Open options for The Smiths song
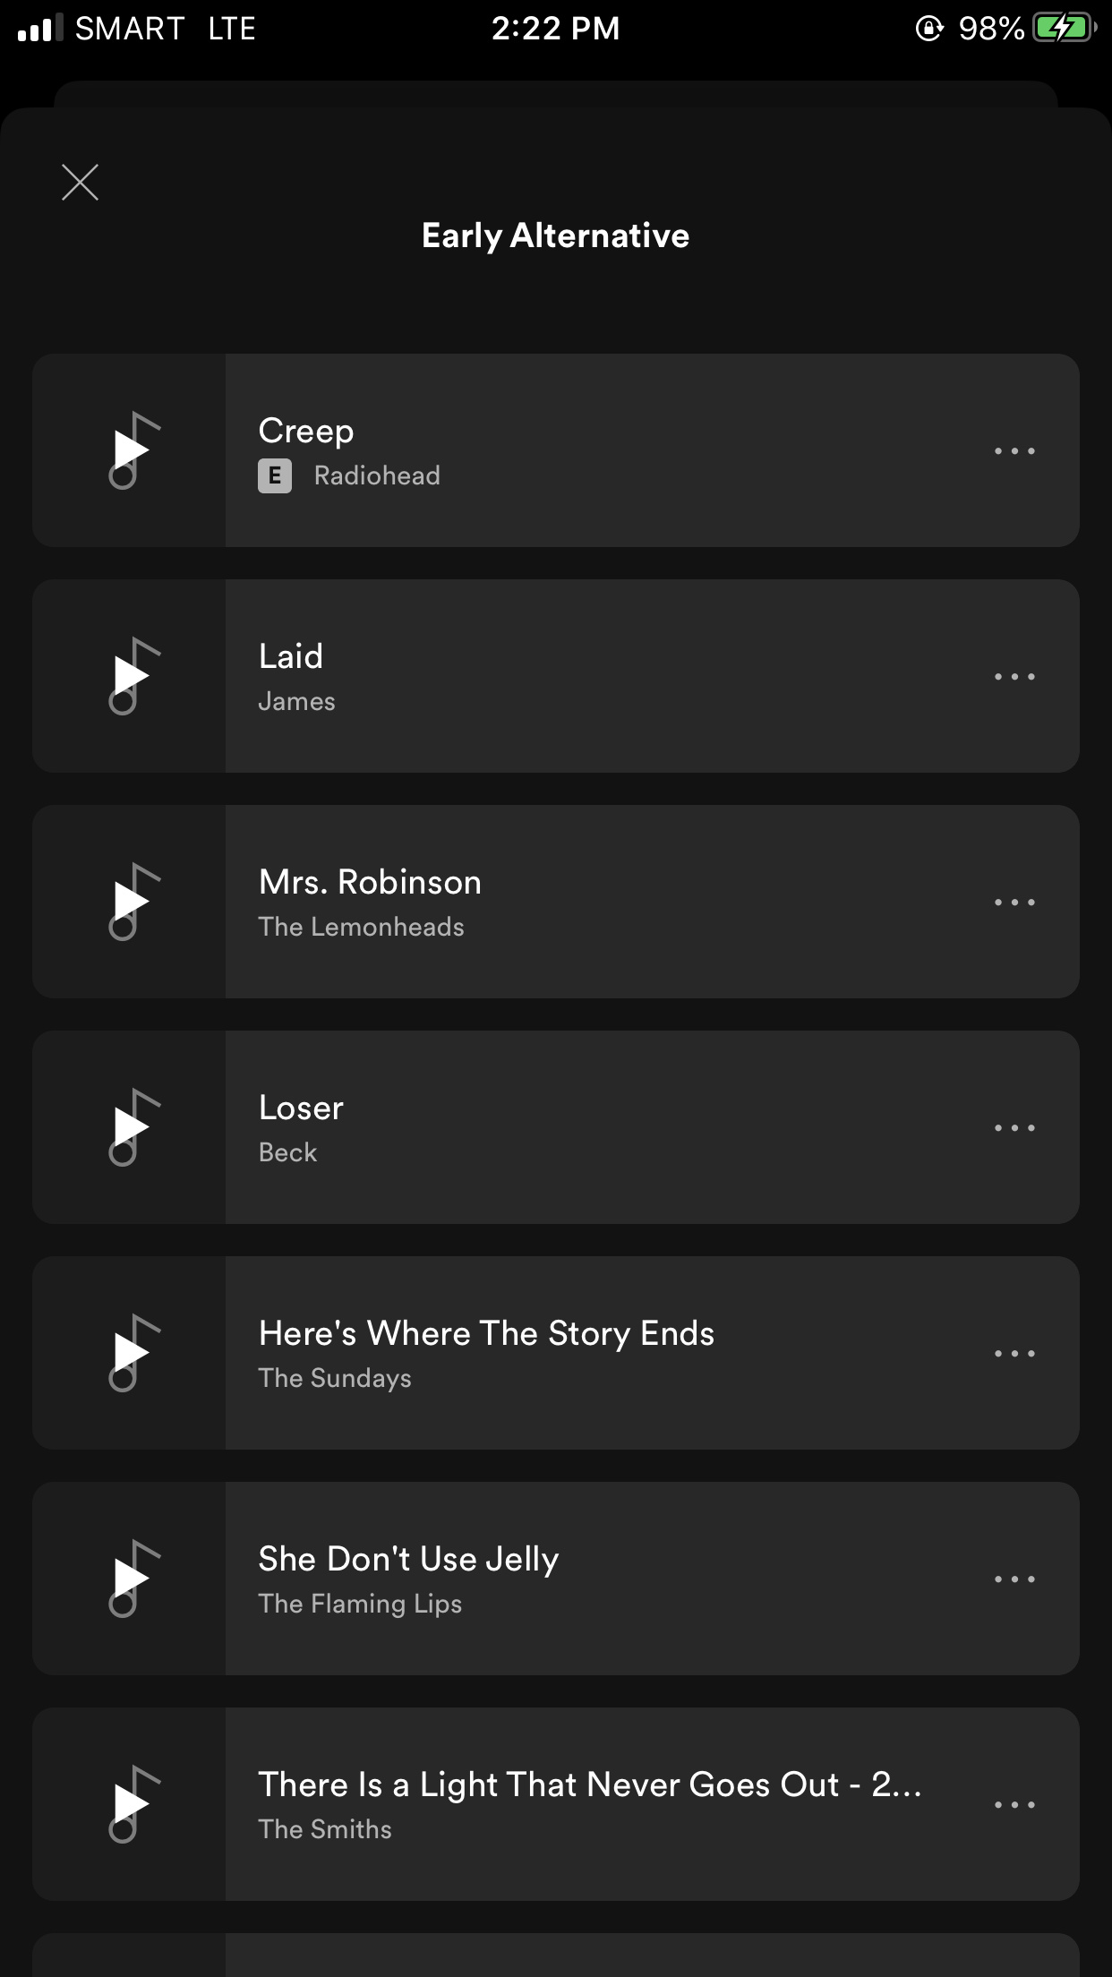The width and height of the screenshot is (1112, 1977). [1014, 1805]
